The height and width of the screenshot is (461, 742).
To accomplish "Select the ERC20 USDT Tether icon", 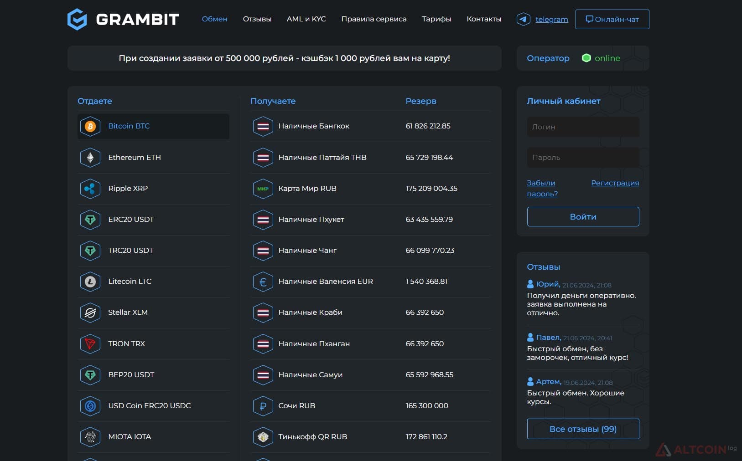I will pyautogui.click(x=90, y=220).
